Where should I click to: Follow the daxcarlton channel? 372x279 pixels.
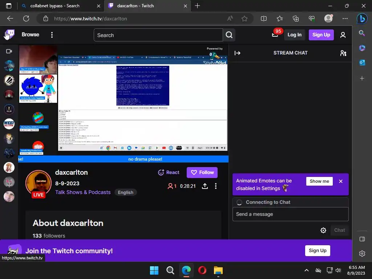[x=202, y=173]
